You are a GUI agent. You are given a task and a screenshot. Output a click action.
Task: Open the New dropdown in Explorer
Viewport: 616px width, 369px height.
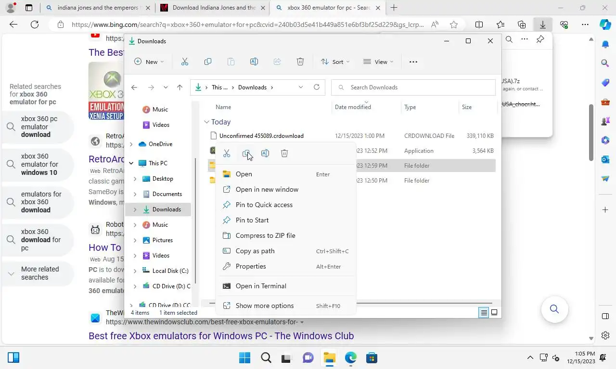point(149,61)
